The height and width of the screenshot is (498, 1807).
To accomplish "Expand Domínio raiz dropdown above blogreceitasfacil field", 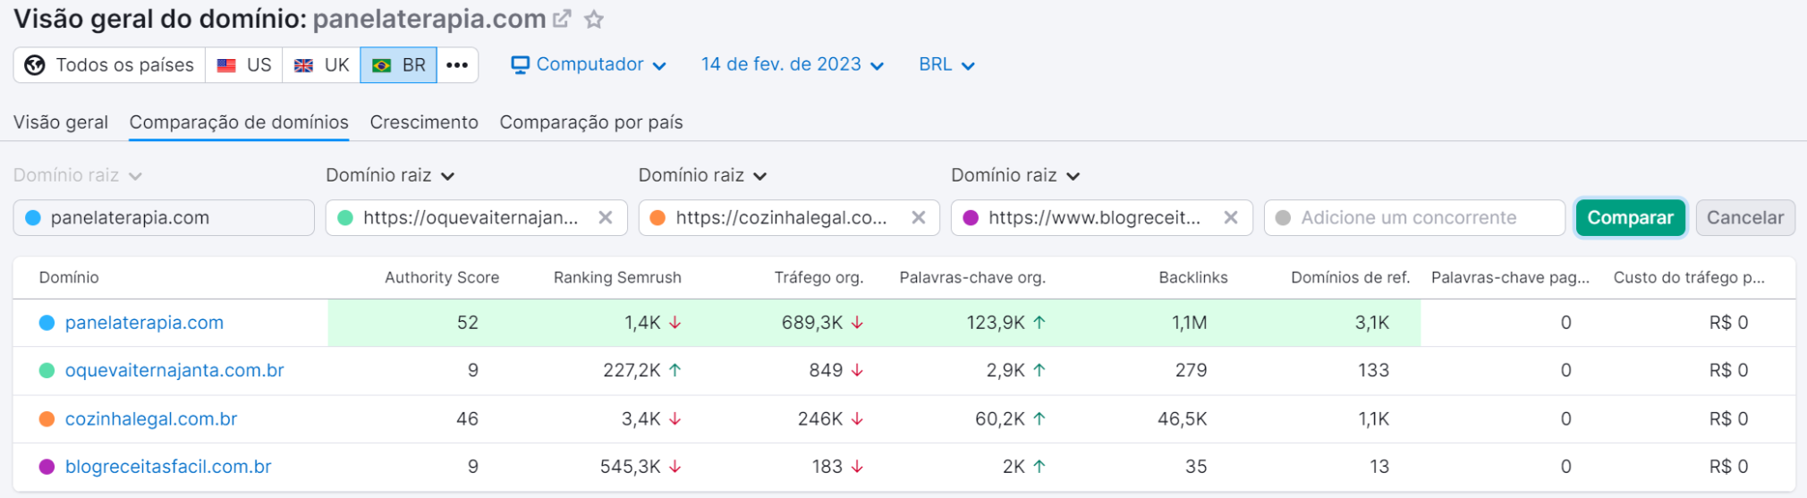I will pyautogui.click(x=1015, y=175).
